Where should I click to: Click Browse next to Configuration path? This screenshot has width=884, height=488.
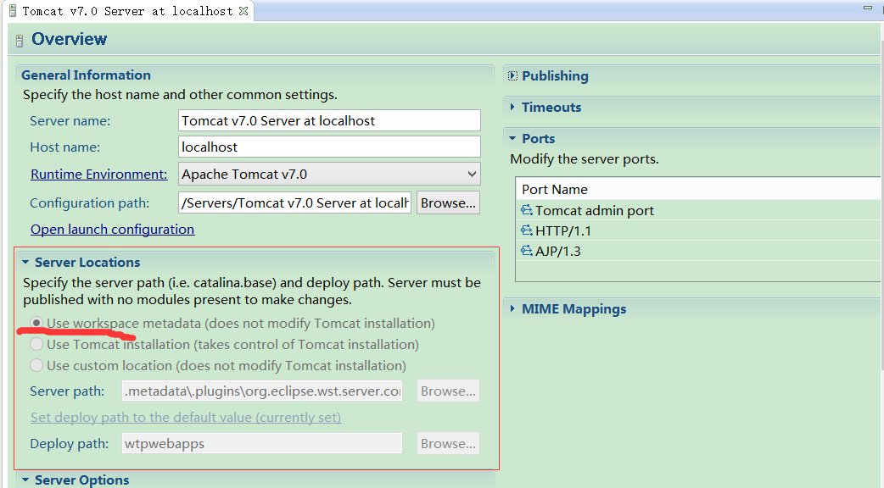(x=448, y=202)
